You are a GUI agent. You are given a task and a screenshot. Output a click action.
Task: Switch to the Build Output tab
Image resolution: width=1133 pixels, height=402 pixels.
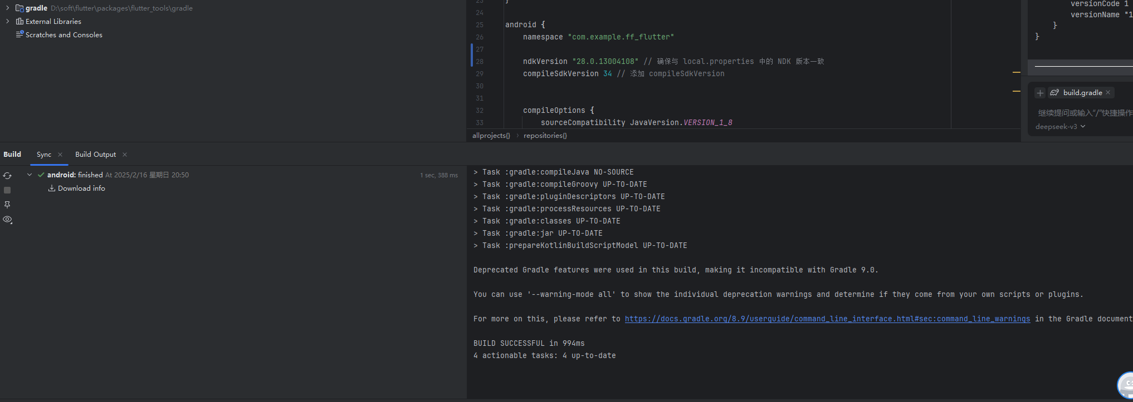tap(95, 155)
